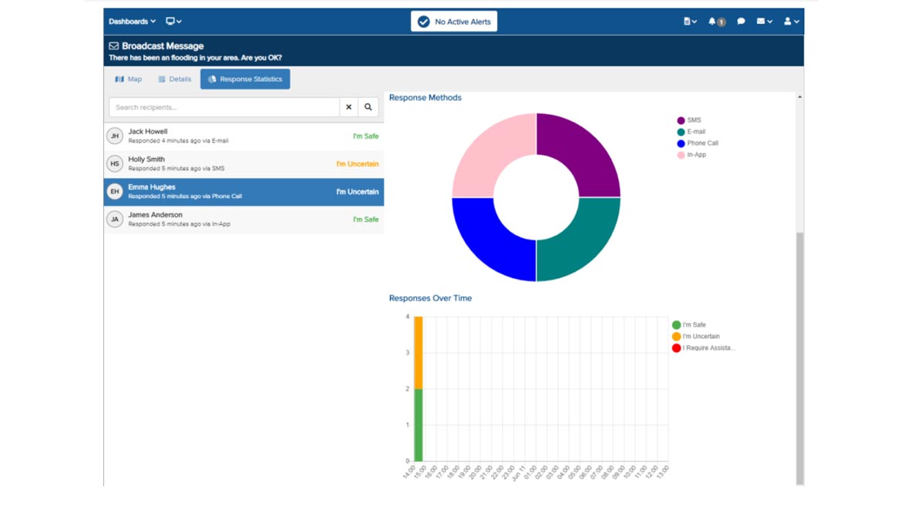Image resolution: width=902 pixels, height=507 pixels.
Task: Open the chat bubble icon
Action: click(x=741, y=22)
